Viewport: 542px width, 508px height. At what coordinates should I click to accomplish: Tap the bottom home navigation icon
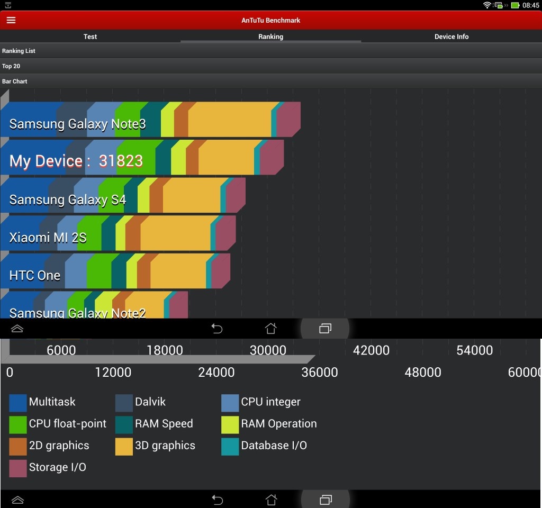point(271,500)
